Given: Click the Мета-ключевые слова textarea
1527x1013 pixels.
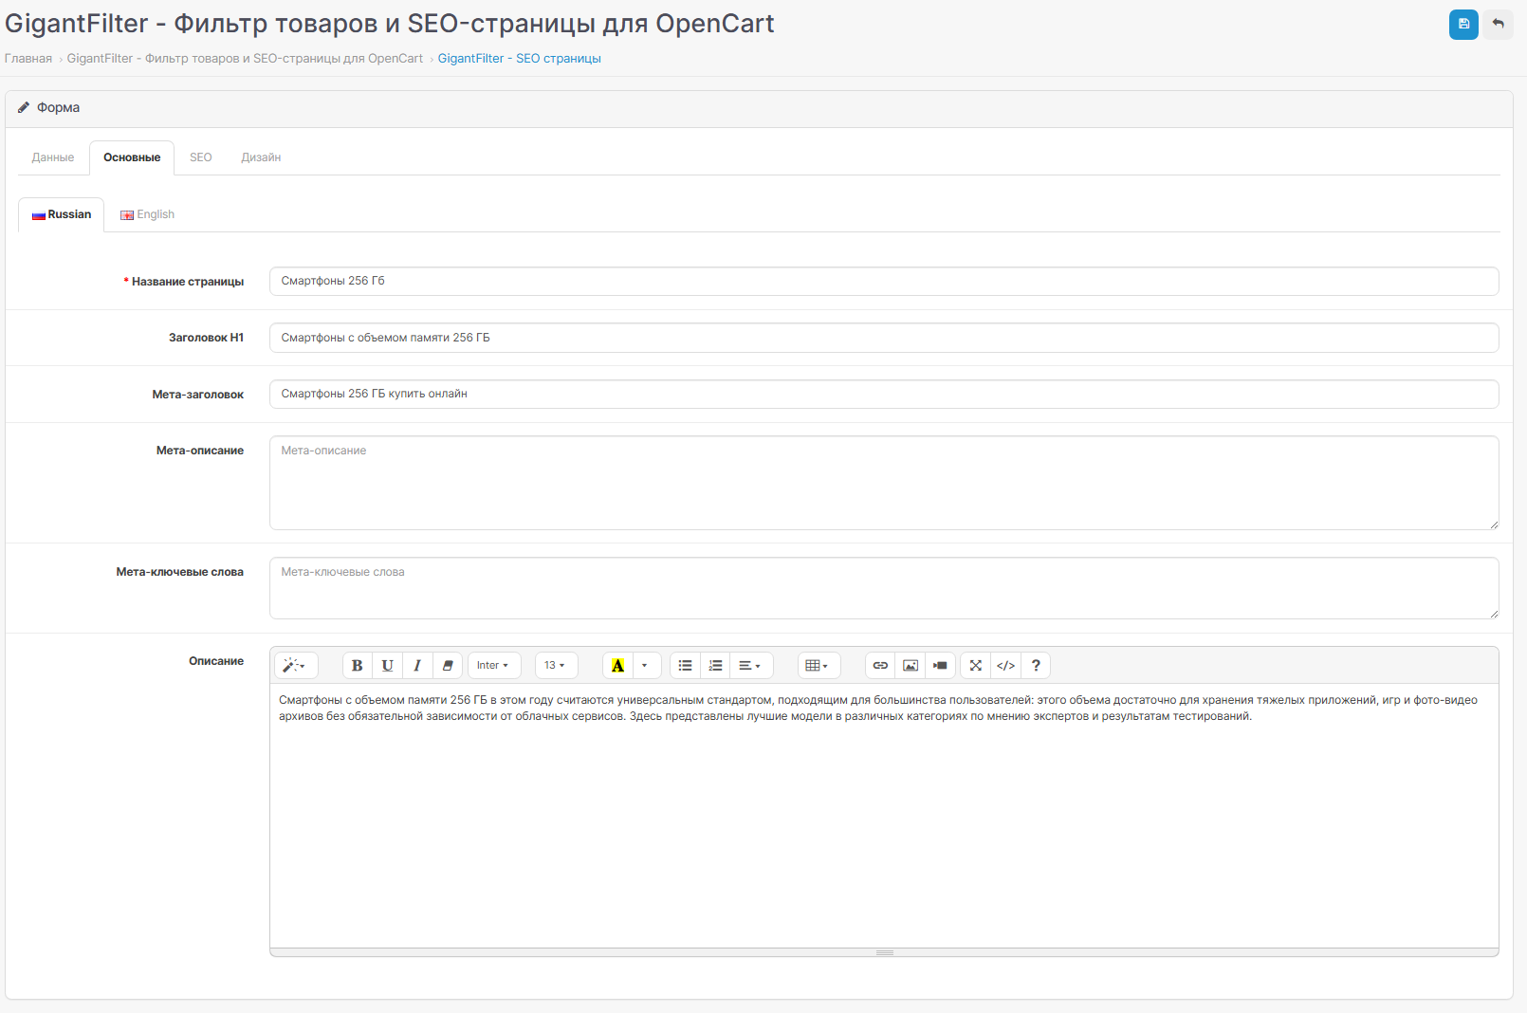Looking at the screenshot, I should click(x=884, y=588).
